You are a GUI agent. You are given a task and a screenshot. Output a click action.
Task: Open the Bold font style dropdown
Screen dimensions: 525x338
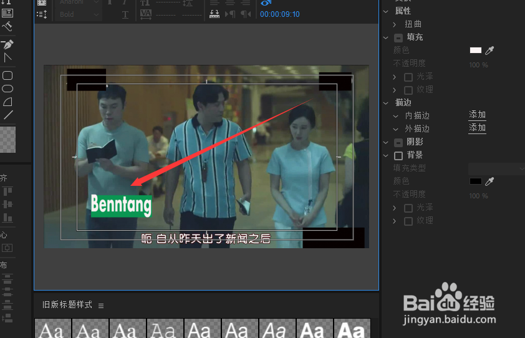[79, 14]
